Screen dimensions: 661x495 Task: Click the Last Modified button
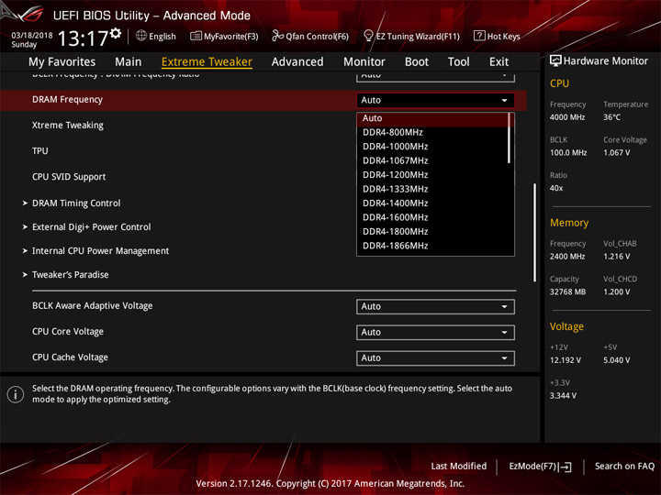[459, 467]
